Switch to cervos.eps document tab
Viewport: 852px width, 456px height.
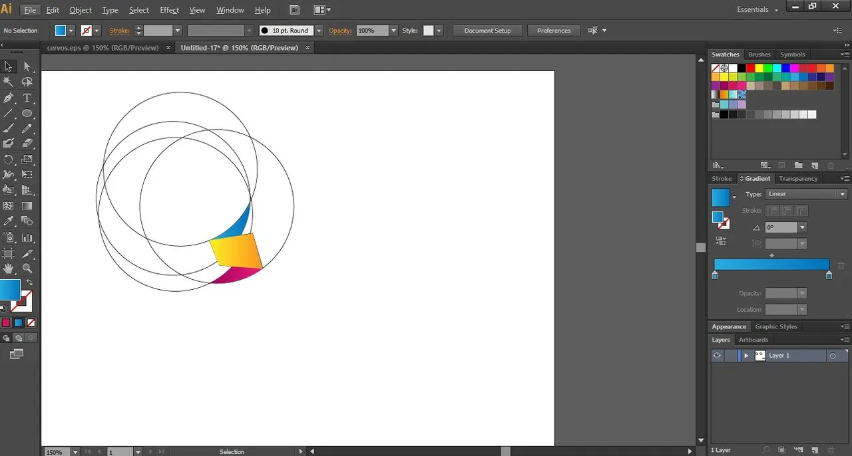click(x=103, y=48)
